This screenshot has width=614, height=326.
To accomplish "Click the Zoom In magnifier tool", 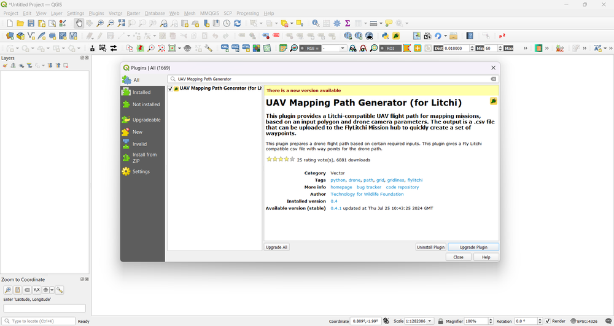I will tap(100, 23).
